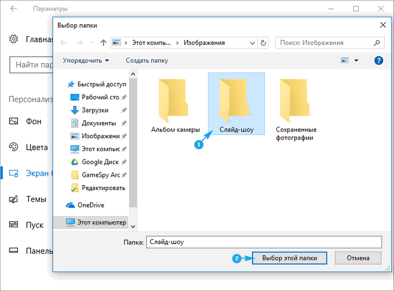This screenshot has width=394, height=291.
Task: Open Загрузки in quick access
Action: coord(94,110)
